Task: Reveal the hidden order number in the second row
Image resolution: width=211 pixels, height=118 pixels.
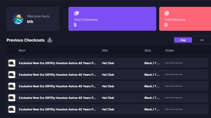Action: pos(174,75)
